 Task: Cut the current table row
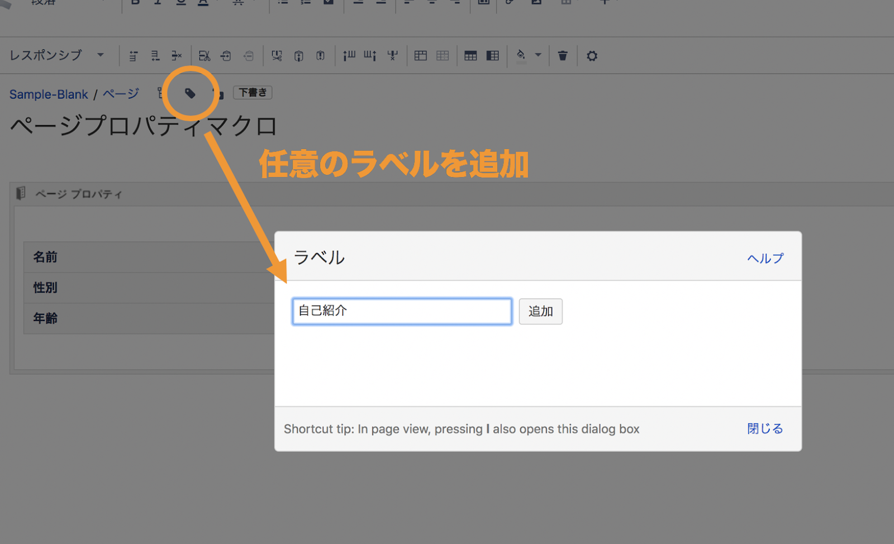tap(205, 56)
